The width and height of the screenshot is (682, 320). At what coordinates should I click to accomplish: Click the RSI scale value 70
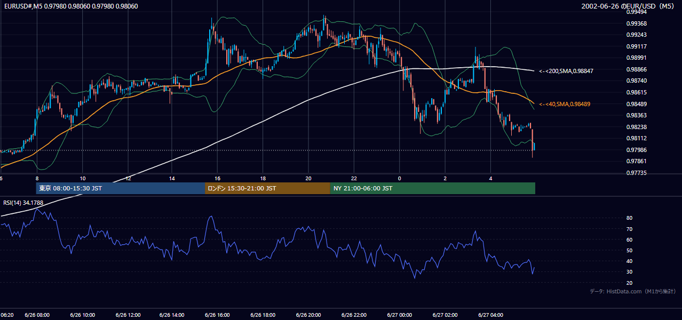click(630, 229)
